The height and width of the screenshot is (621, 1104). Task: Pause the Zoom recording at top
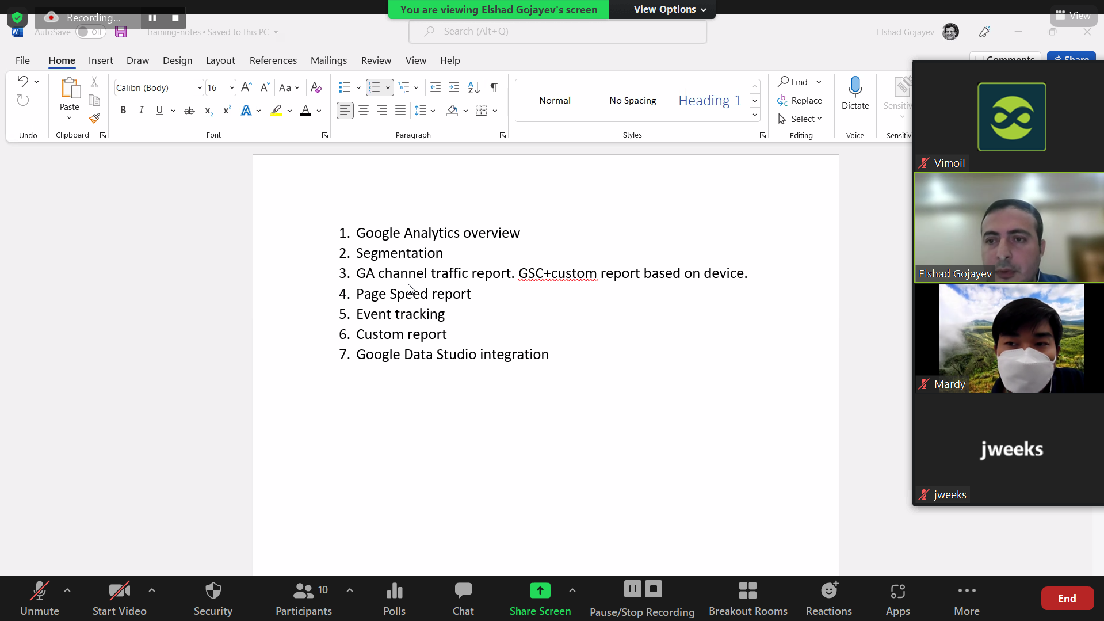(152, 18)
